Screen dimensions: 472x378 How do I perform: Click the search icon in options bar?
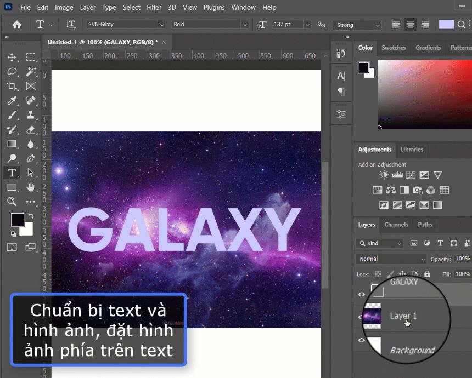coord(461,25)
